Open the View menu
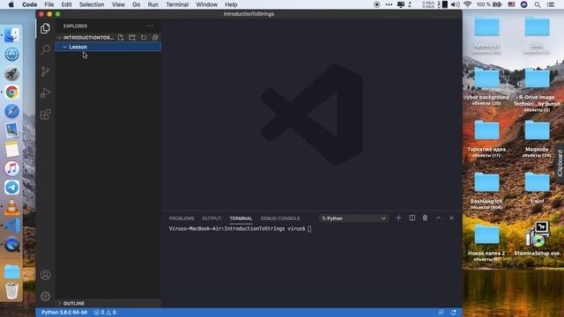This screenshot has width=564, height=317. 118,4
